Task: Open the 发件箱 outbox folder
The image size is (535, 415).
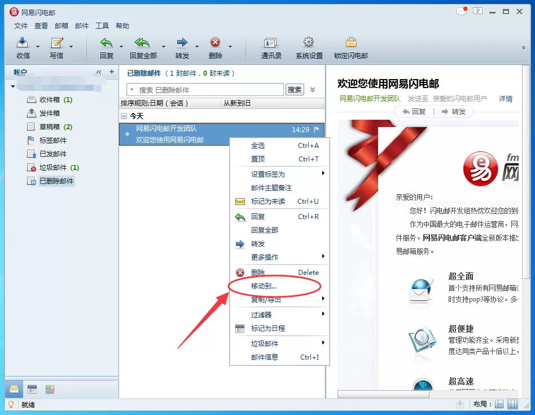Action: 43,113
